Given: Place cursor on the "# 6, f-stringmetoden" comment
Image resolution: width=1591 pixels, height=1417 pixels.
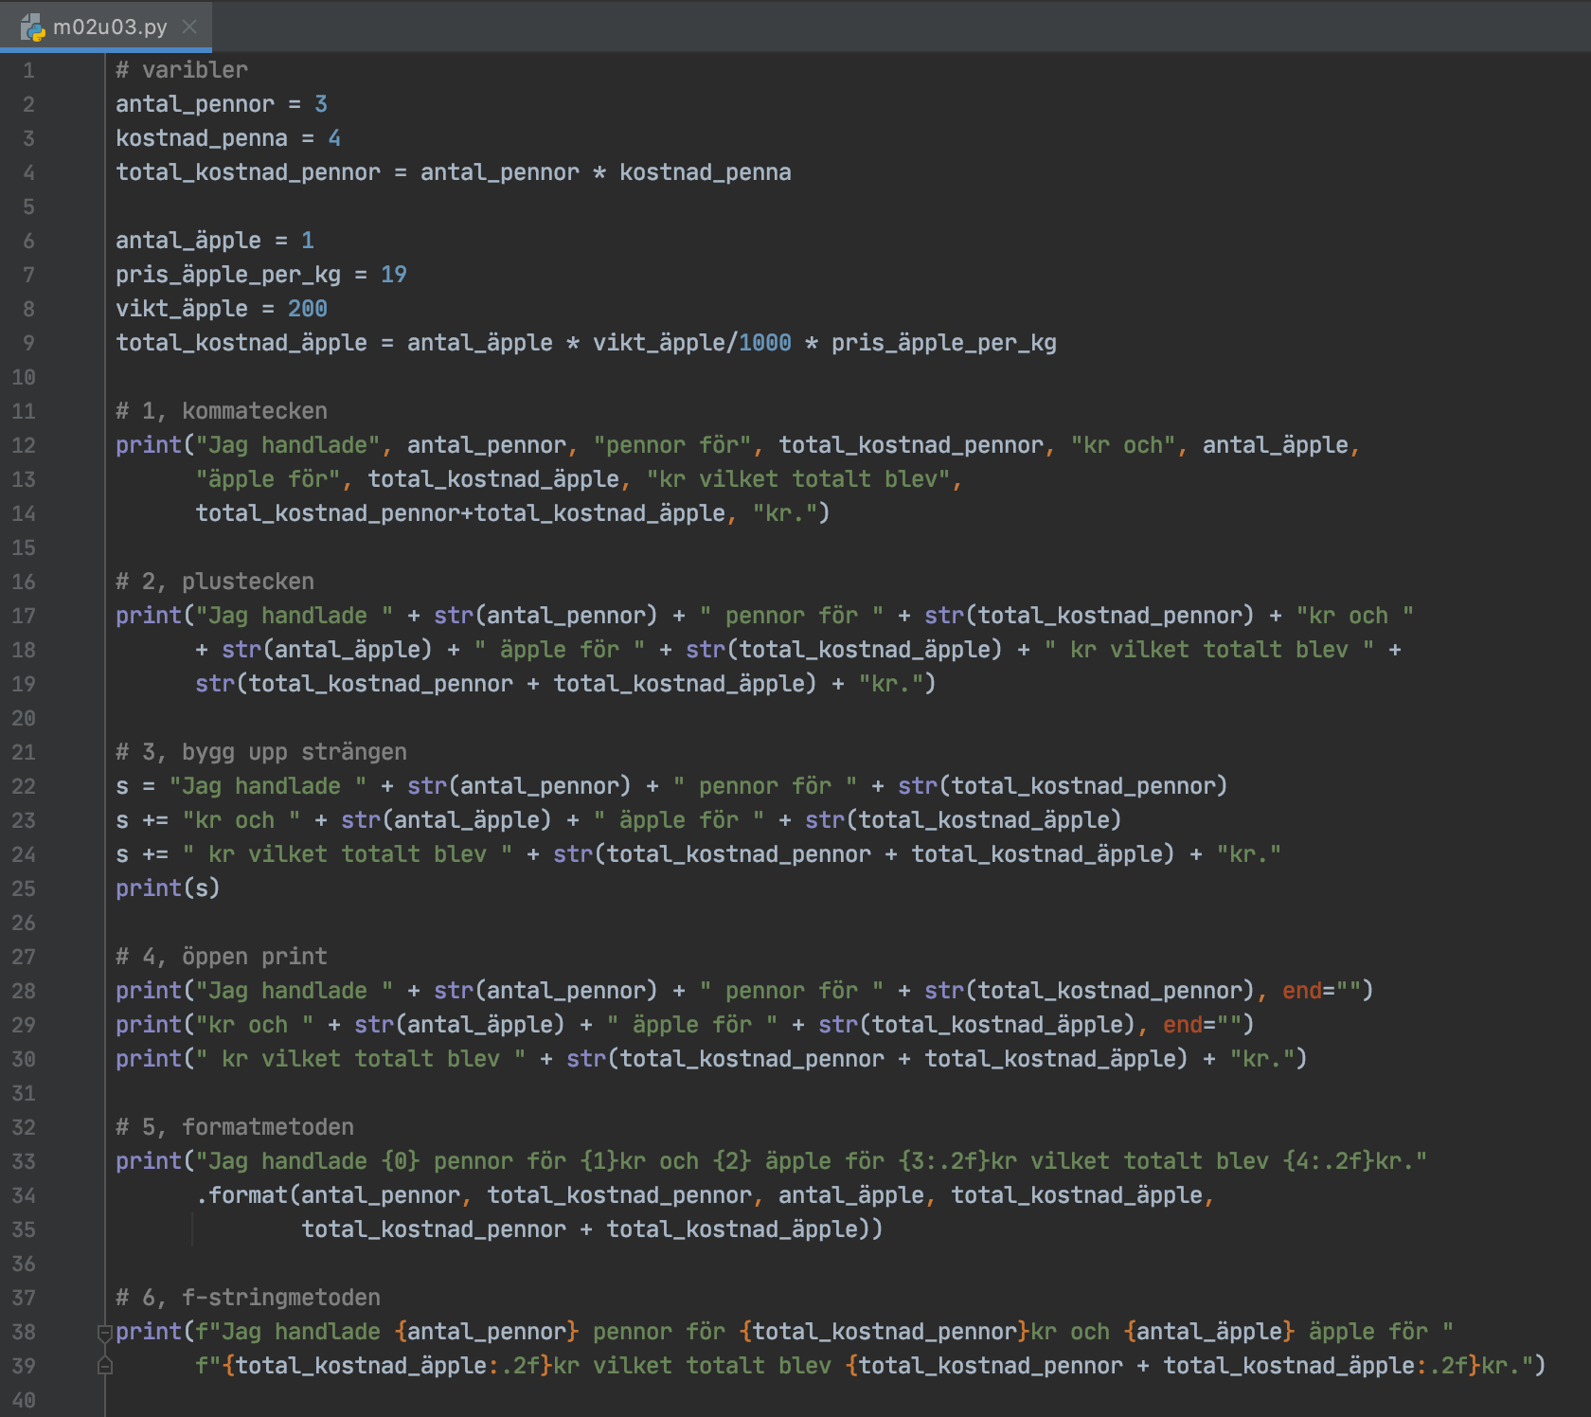Looking at the screenshot, I should click(x=248, y=1298).
